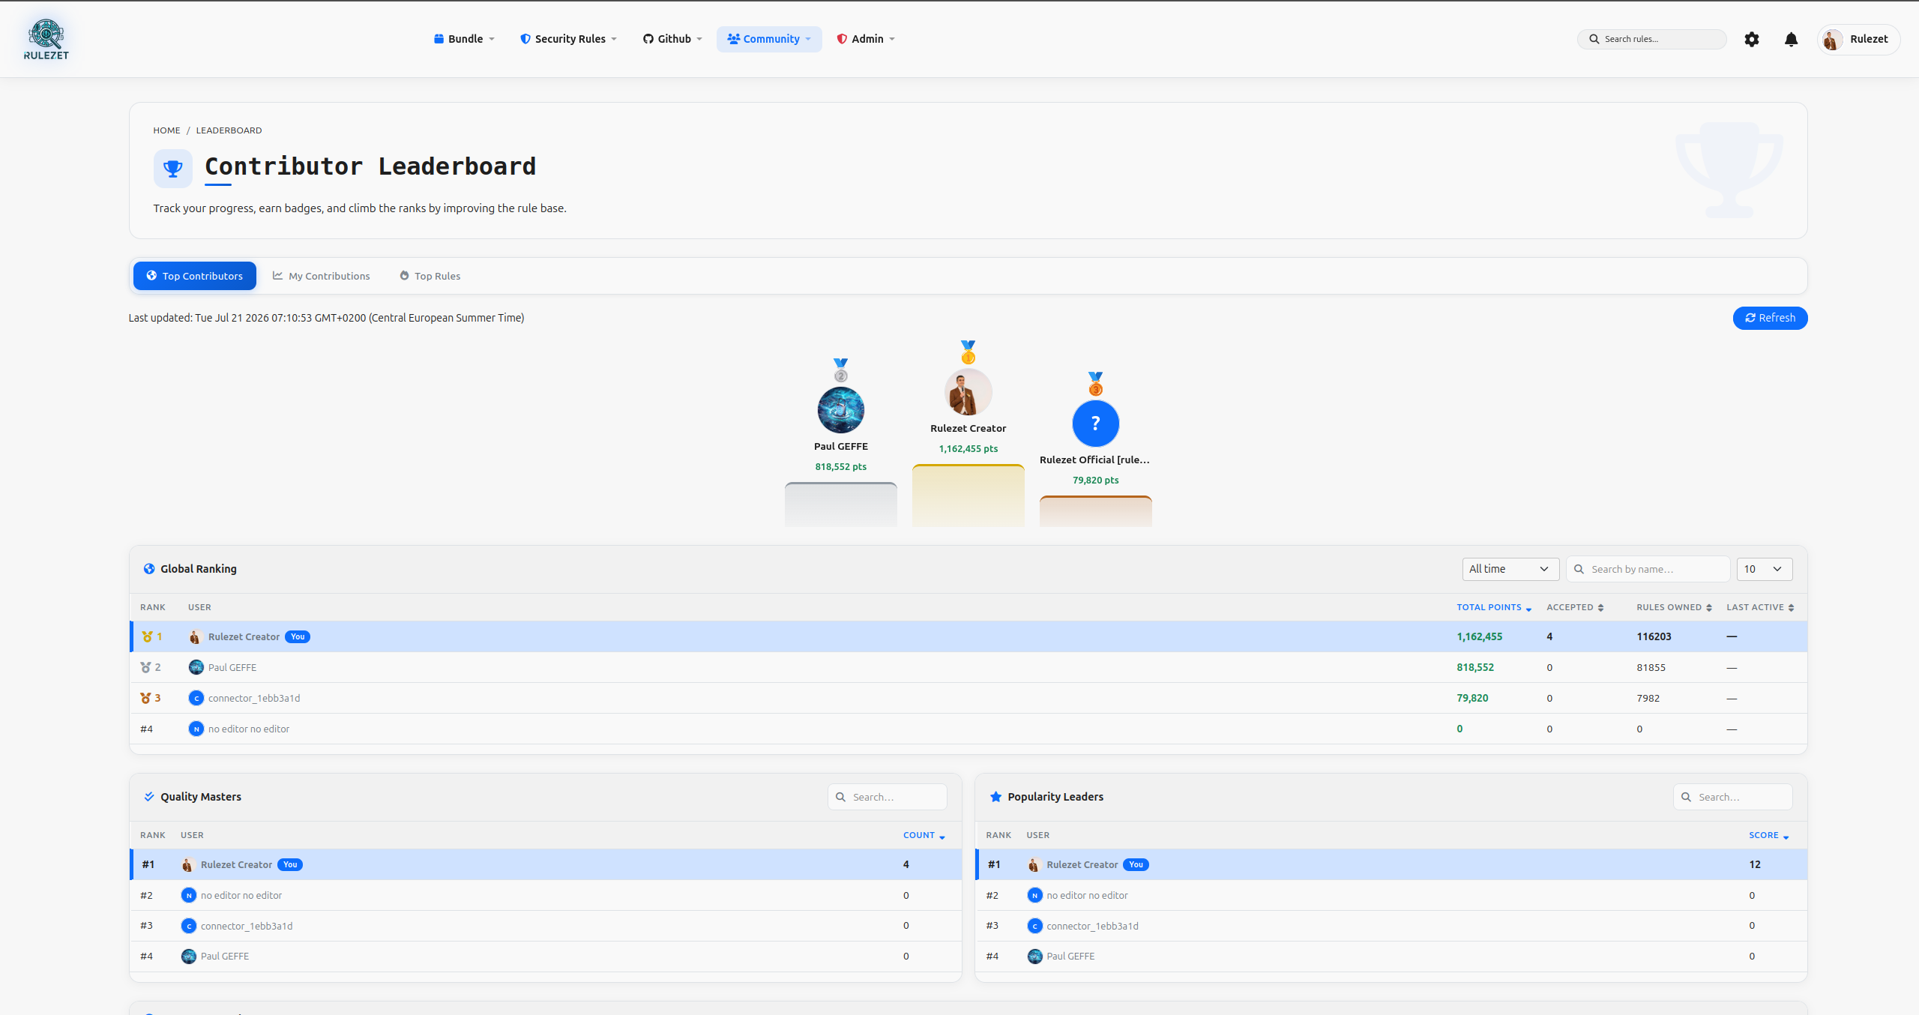The image size is (1919, 1015).
Task: Open the Community dropdown menu
Action: [769, 39]
